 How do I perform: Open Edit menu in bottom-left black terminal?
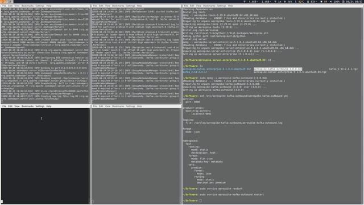pos(10,106)
